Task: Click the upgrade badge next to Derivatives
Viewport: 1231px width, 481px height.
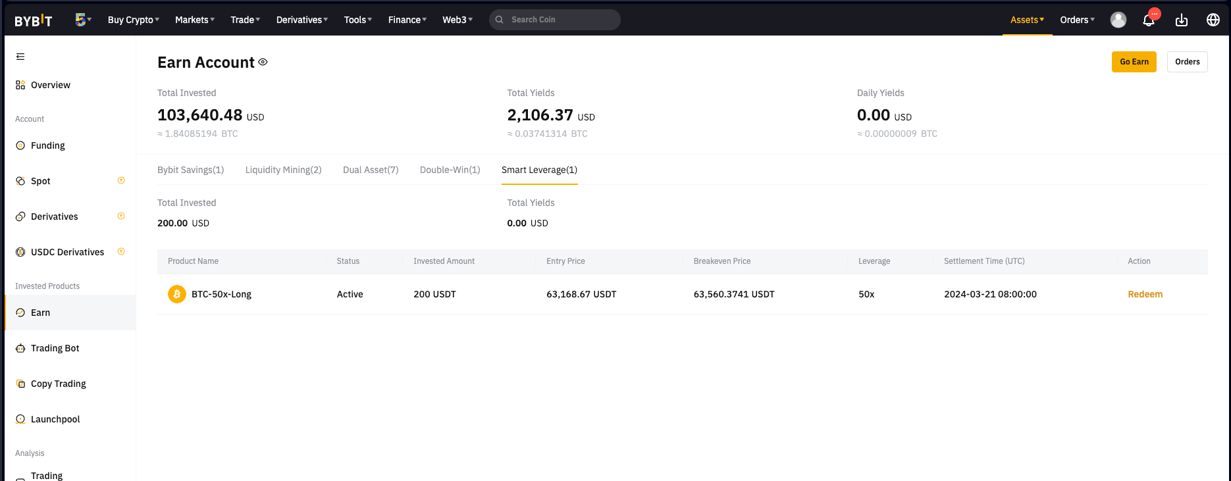Action: click(x=121, y=216)
